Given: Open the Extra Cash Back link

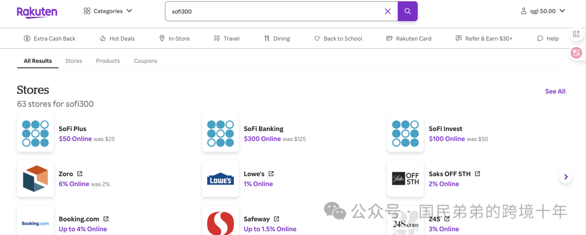Looking at the screenshot, I should (55, 38).
